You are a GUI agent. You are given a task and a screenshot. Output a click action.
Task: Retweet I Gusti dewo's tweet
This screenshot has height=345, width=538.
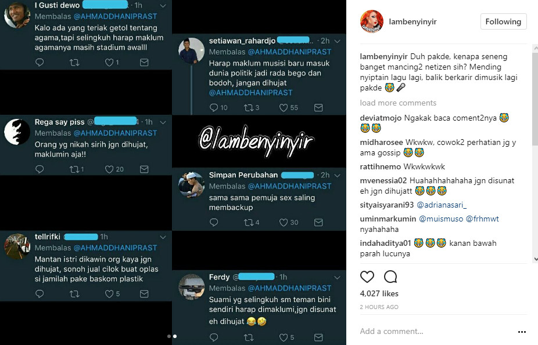pos(74,62)
